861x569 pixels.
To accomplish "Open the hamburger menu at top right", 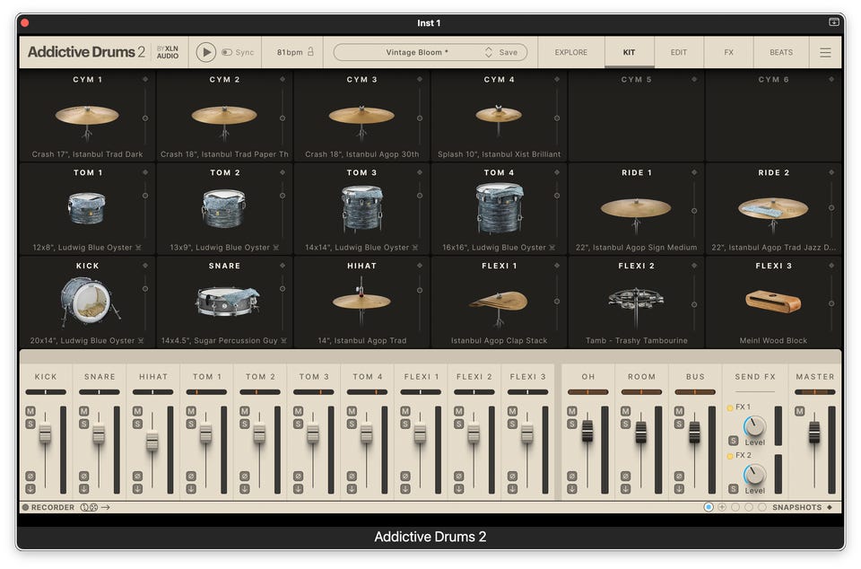I will [x=825, y=52].
